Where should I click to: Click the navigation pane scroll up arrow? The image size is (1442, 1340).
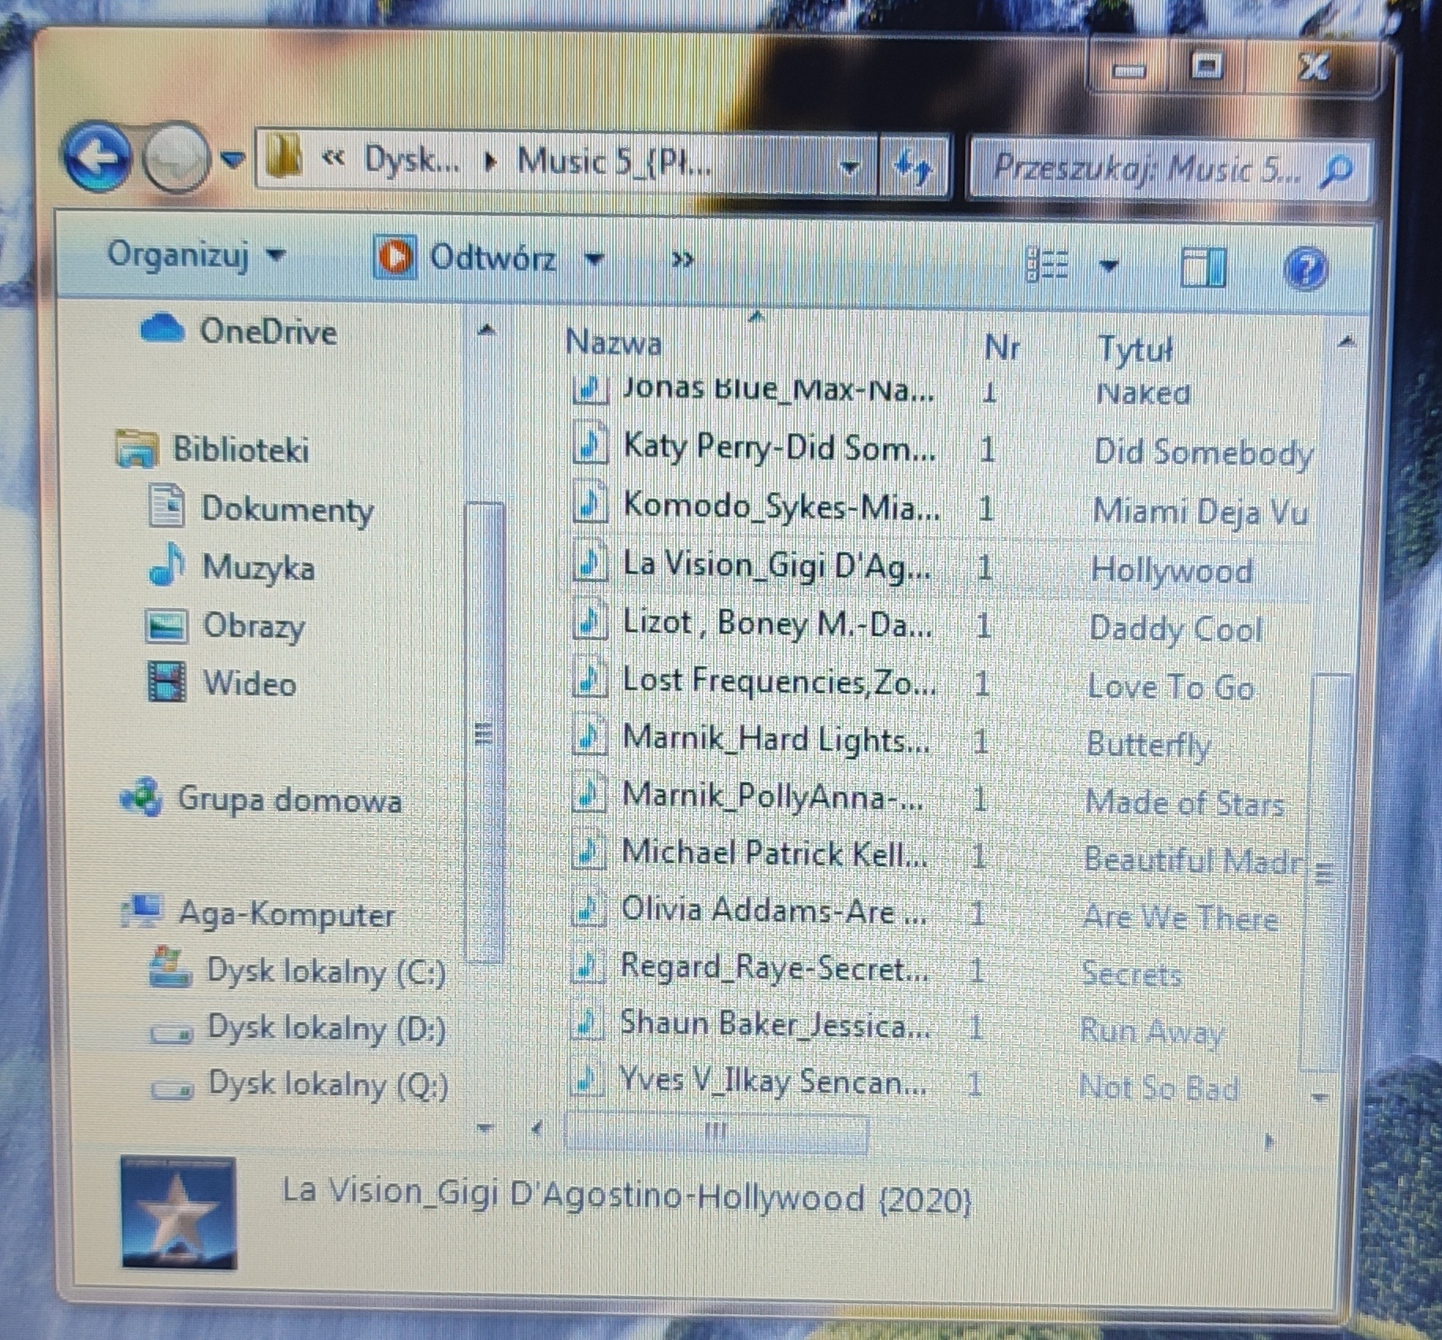487,331
